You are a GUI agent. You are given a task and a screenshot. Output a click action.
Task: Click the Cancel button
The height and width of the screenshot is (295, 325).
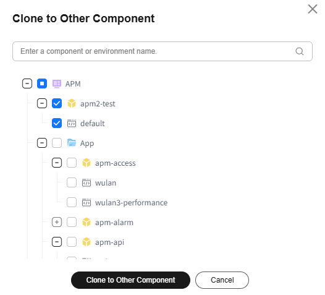point(222,280)
